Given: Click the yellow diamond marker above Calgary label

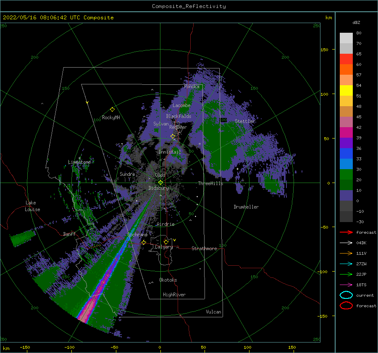Looking at the screenshot, I should coord(166,242).
